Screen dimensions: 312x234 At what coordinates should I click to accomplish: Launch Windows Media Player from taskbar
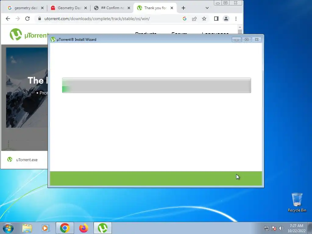[x=46, y=228]
